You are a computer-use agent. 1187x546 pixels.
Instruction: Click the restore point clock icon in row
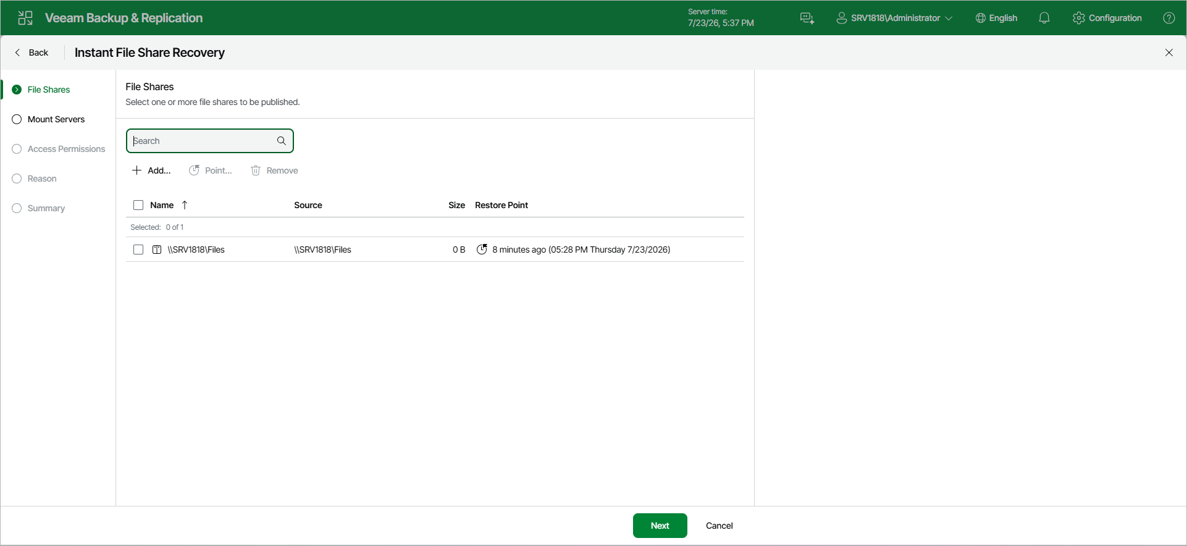[482, 250]
